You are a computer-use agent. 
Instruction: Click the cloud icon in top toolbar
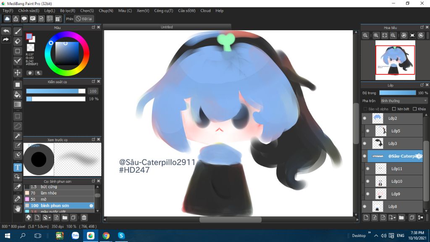click(x=7, y=18)
